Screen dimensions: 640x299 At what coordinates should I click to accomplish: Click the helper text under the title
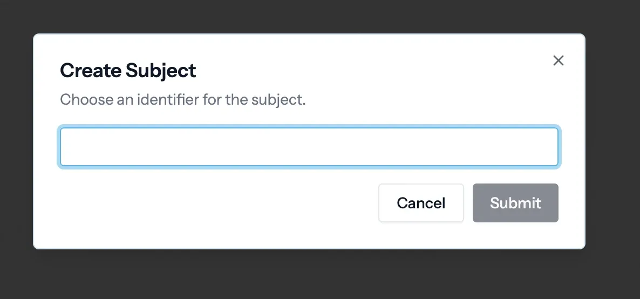[183, 100]
